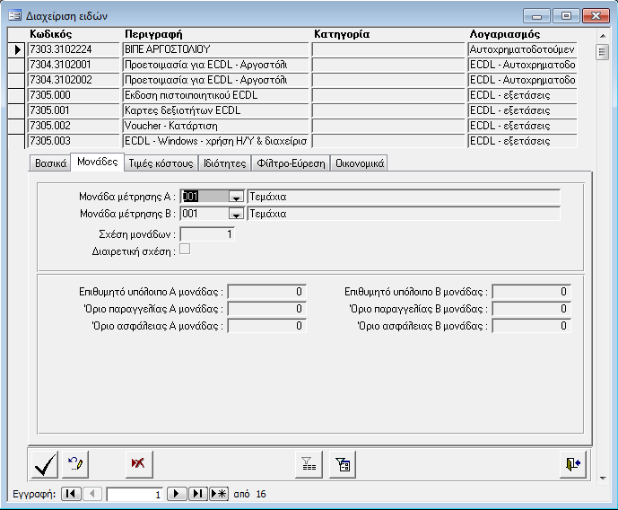Click the undo changes pencil icon

[x=77, y=463]
